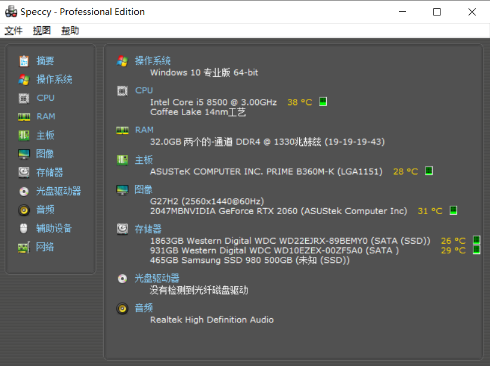Click the monitor icon in summary panel

tap(122, 190)
